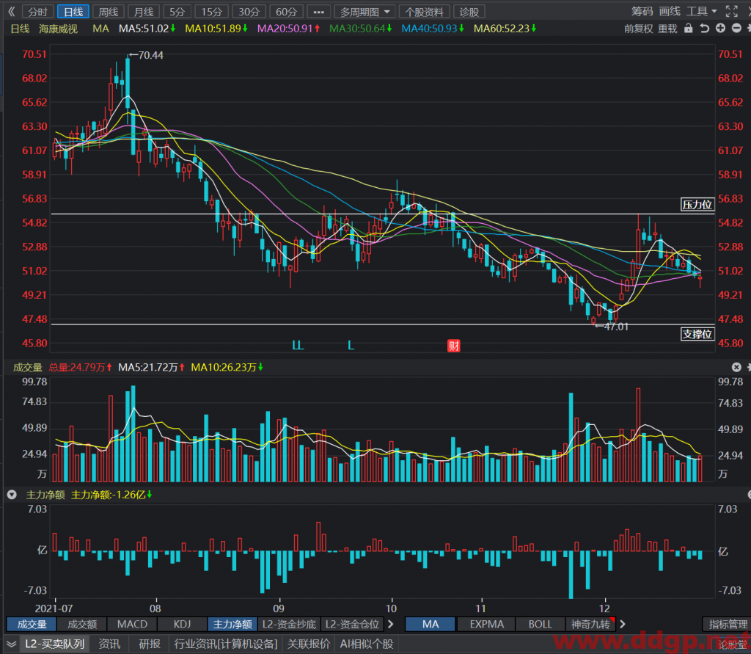Click 重载 reload data

click(667, 29)
